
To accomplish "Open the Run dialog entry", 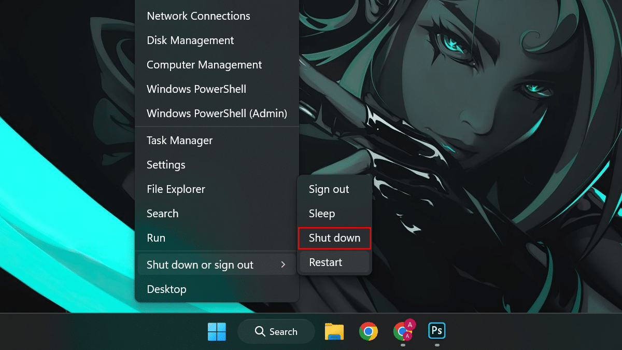I will click(217, 238).
